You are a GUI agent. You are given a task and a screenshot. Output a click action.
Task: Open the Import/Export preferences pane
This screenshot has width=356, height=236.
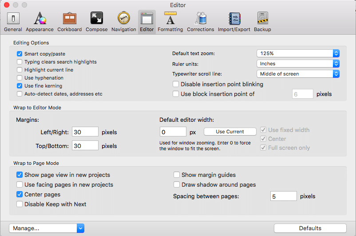click(x=234, y=22)
